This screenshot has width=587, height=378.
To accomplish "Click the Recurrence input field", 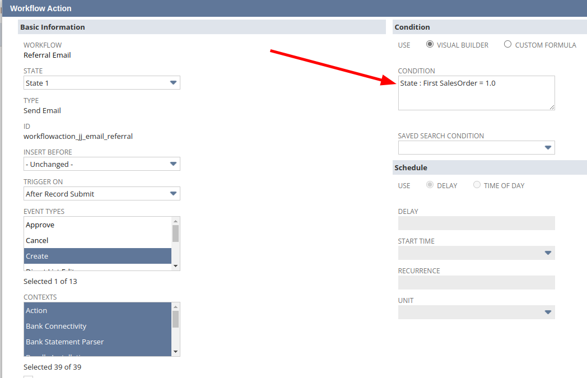I will pyautogui.click(x=476, y=283).
